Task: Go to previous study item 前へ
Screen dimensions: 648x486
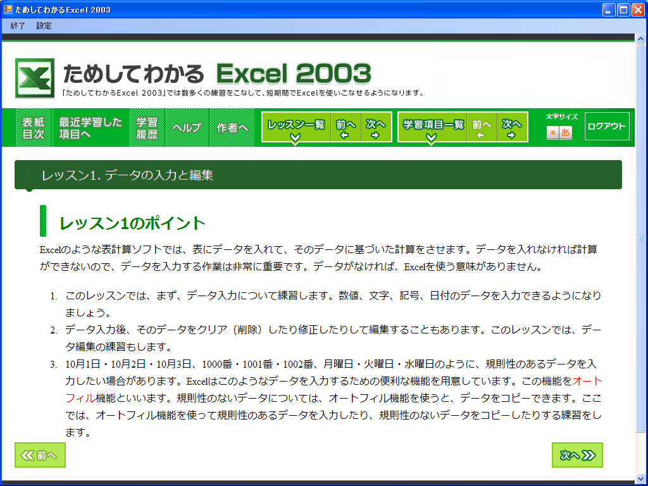Action: [x=482, y=127]
